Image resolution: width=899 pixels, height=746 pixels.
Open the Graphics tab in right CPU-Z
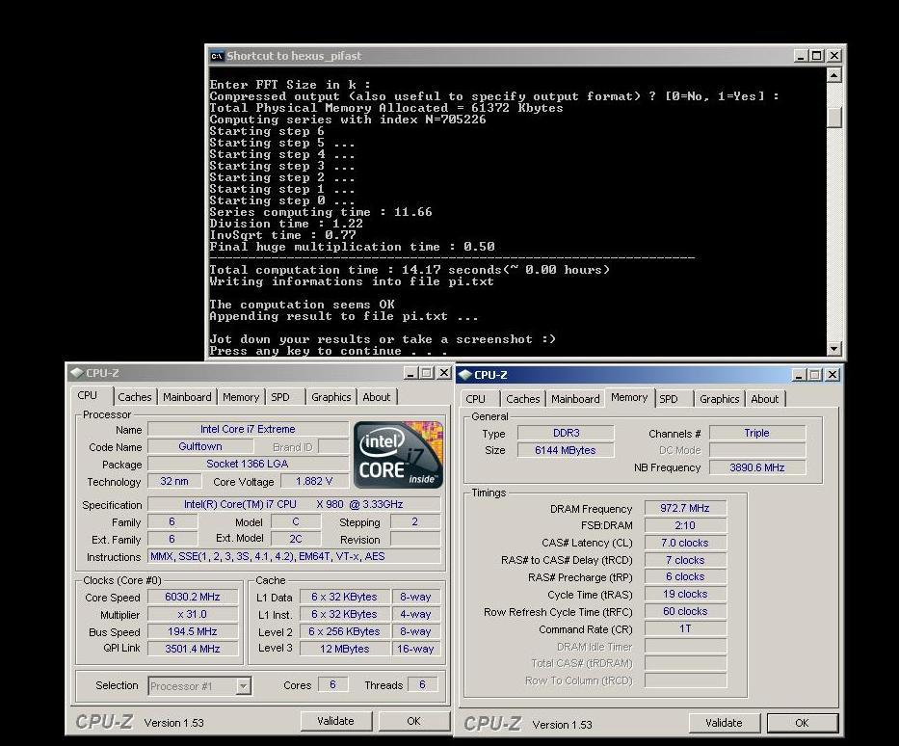click(720, 398)
